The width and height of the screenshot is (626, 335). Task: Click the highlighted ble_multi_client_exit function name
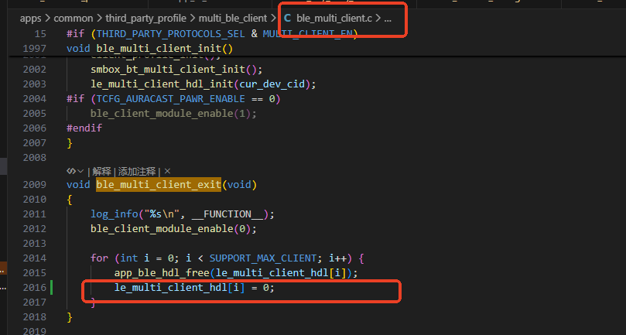coord(159,184)
